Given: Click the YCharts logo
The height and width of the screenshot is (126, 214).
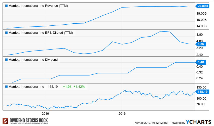Looking at the screenshot, I should coord(199,122).
